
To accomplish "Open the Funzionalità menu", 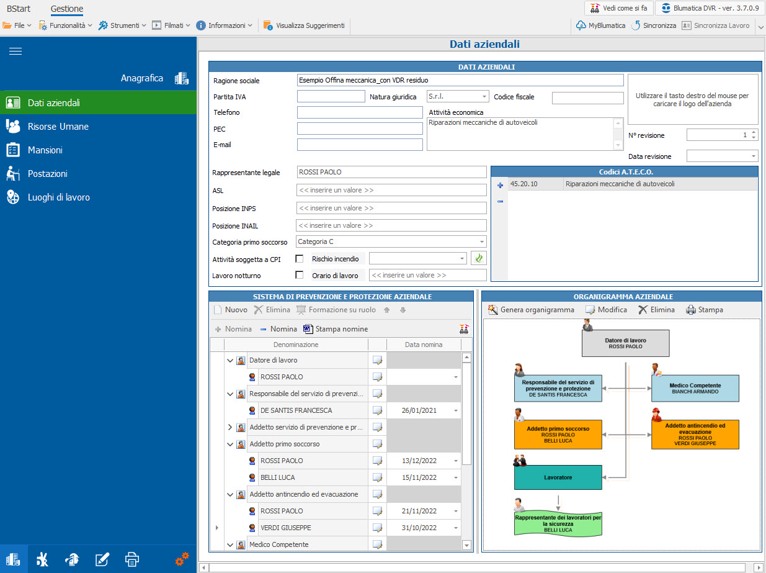I will point(65,25).
